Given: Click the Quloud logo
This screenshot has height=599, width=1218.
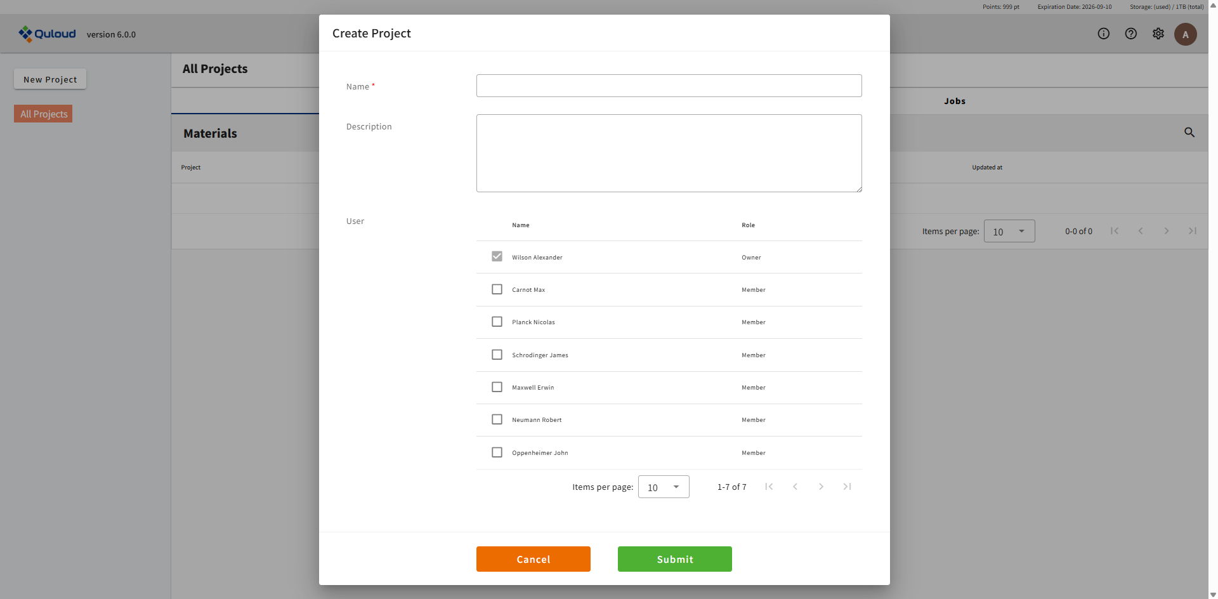Looking at the screenshot, I should tap(48, 34).
